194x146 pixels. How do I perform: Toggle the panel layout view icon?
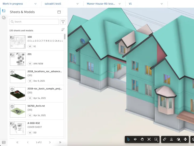(59, 12)
